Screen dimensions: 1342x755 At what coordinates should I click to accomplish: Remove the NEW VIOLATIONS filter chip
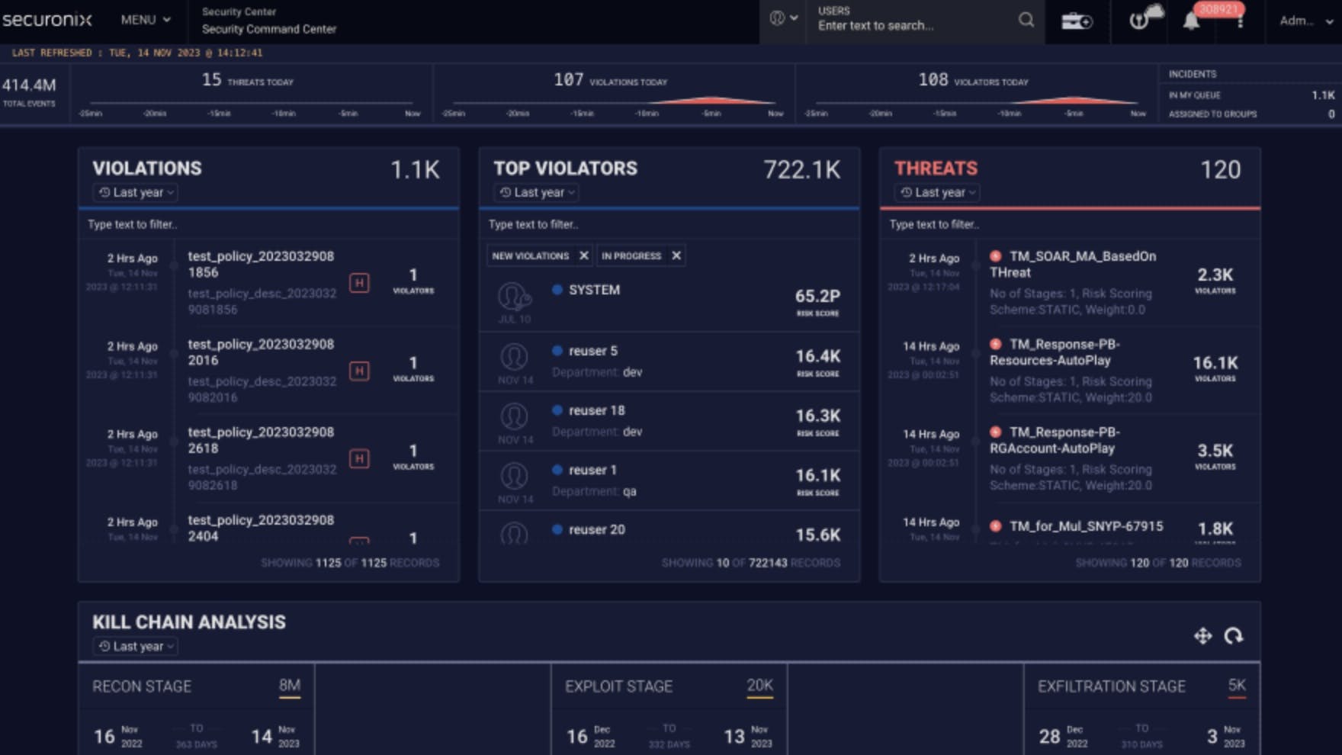[x=584, y=255]
